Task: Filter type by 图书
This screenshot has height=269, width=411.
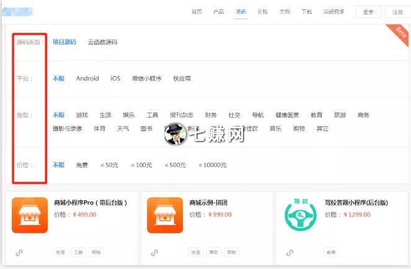Action: pyautogui.click(x=146, y=129)
